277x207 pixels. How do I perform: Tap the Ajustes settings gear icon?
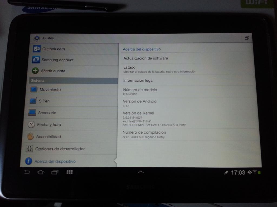[37, 38]
